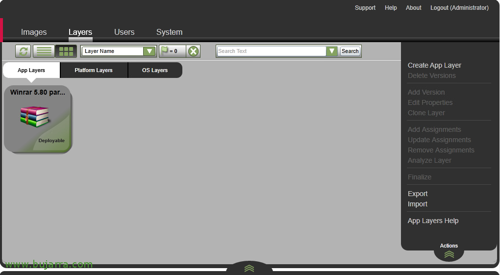Click the Export action
This screenshot has width=500, height=275.
pyautogui.click(x=418, y=194)
